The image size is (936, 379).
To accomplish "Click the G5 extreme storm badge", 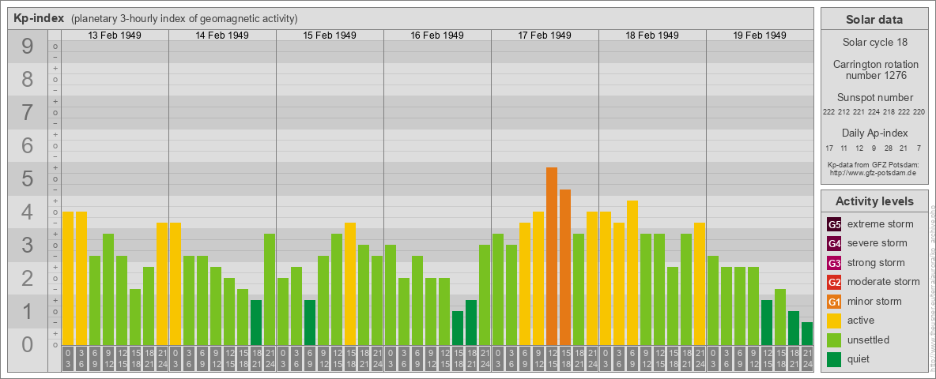I will [x=834, y=224].
